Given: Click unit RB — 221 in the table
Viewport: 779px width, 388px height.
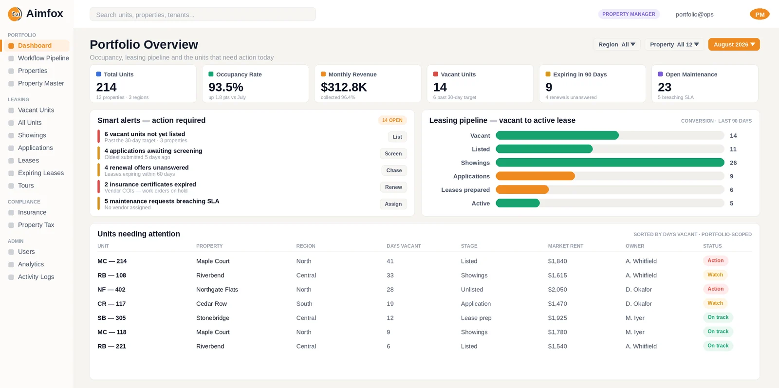Looking at the screenshot, I should [x=111, y=347].
